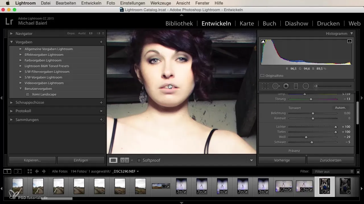
Task: Collapse the Histogramm panel
Action: [x=352, y=33]
